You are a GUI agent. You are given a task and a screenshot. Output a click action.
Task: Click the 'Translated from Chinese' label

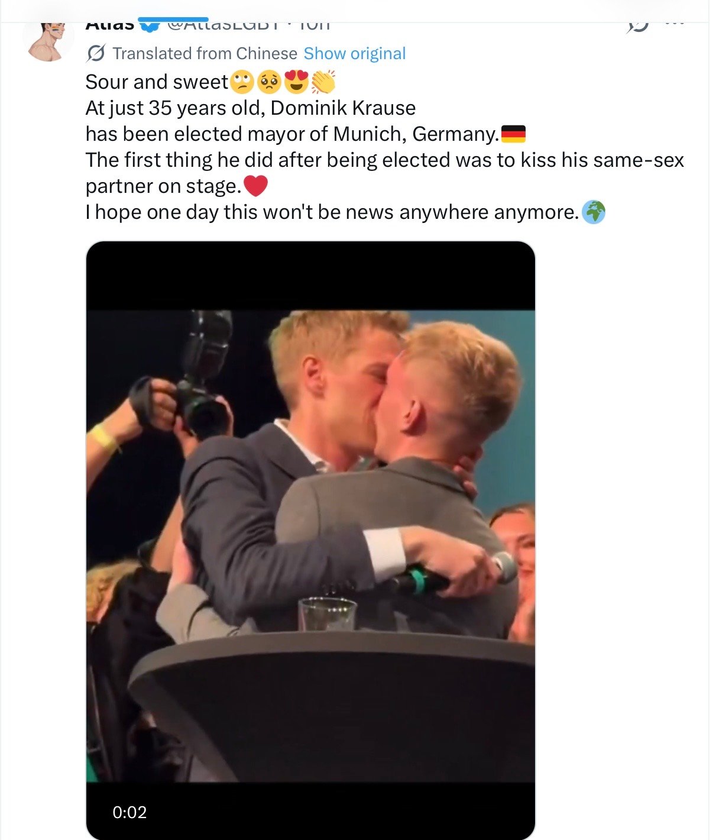pyautogui.click(x=205, y=54)
